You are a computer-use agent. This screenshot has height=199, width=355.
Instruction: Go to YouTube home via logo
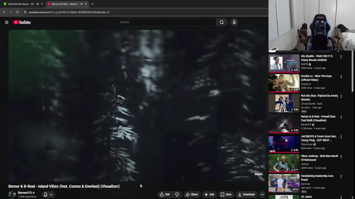(22, 22)
